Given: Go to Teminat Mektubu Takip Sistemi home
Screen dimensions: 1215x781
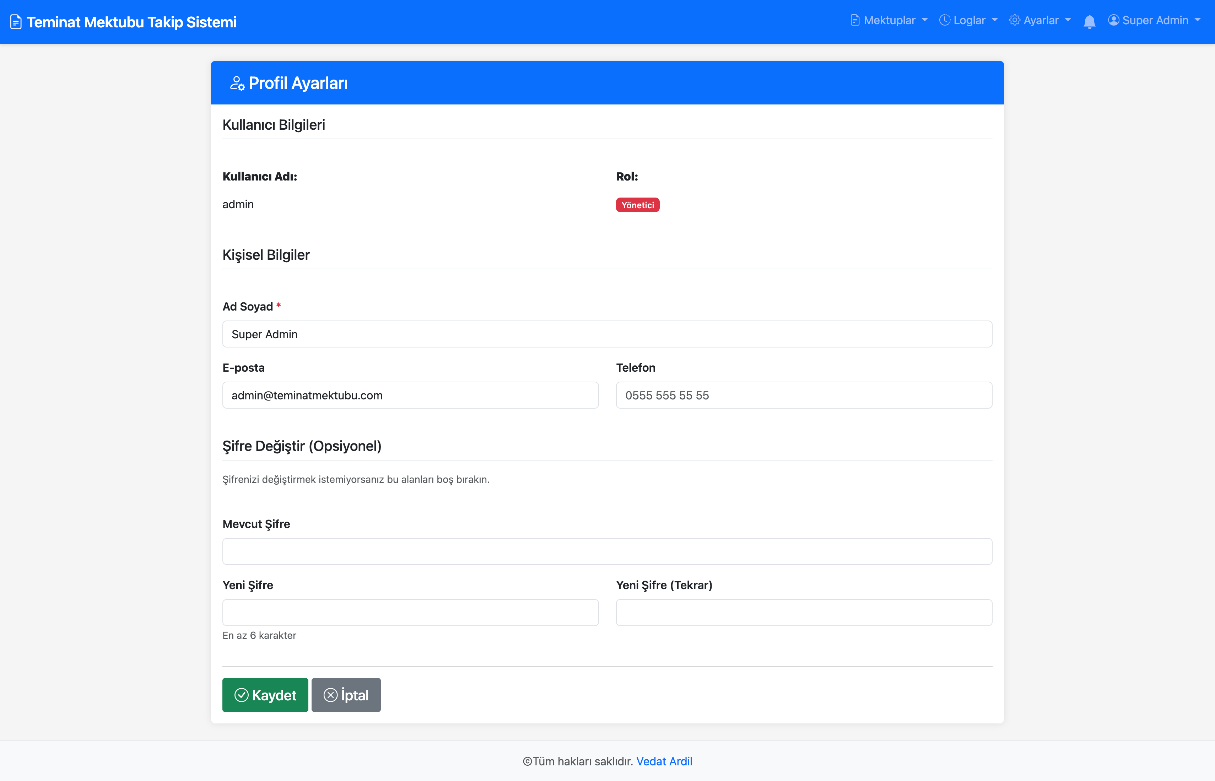Looking at the screenshot, I should (131, 22).
